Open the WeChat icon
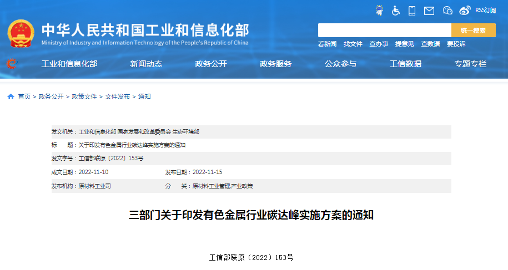The height and width of the screenshot is (270, 508). tap(447, 11)
